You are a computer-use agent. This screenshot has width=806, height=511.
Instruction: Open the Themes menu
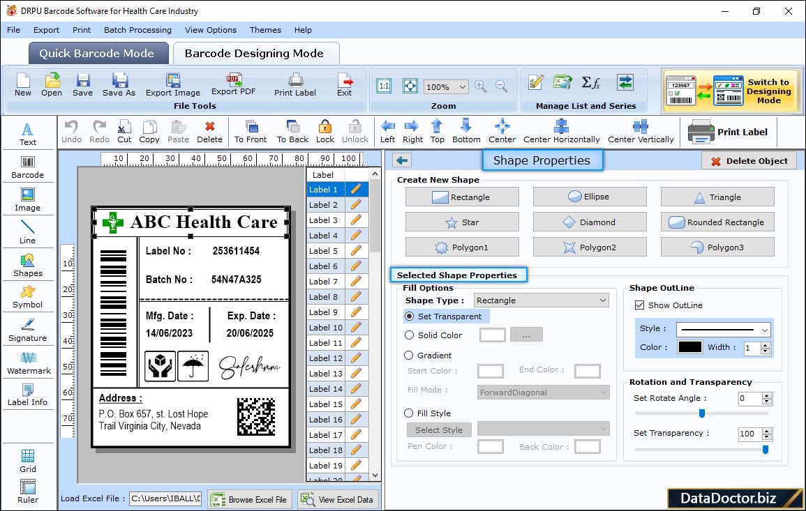[x=265, y=30]
